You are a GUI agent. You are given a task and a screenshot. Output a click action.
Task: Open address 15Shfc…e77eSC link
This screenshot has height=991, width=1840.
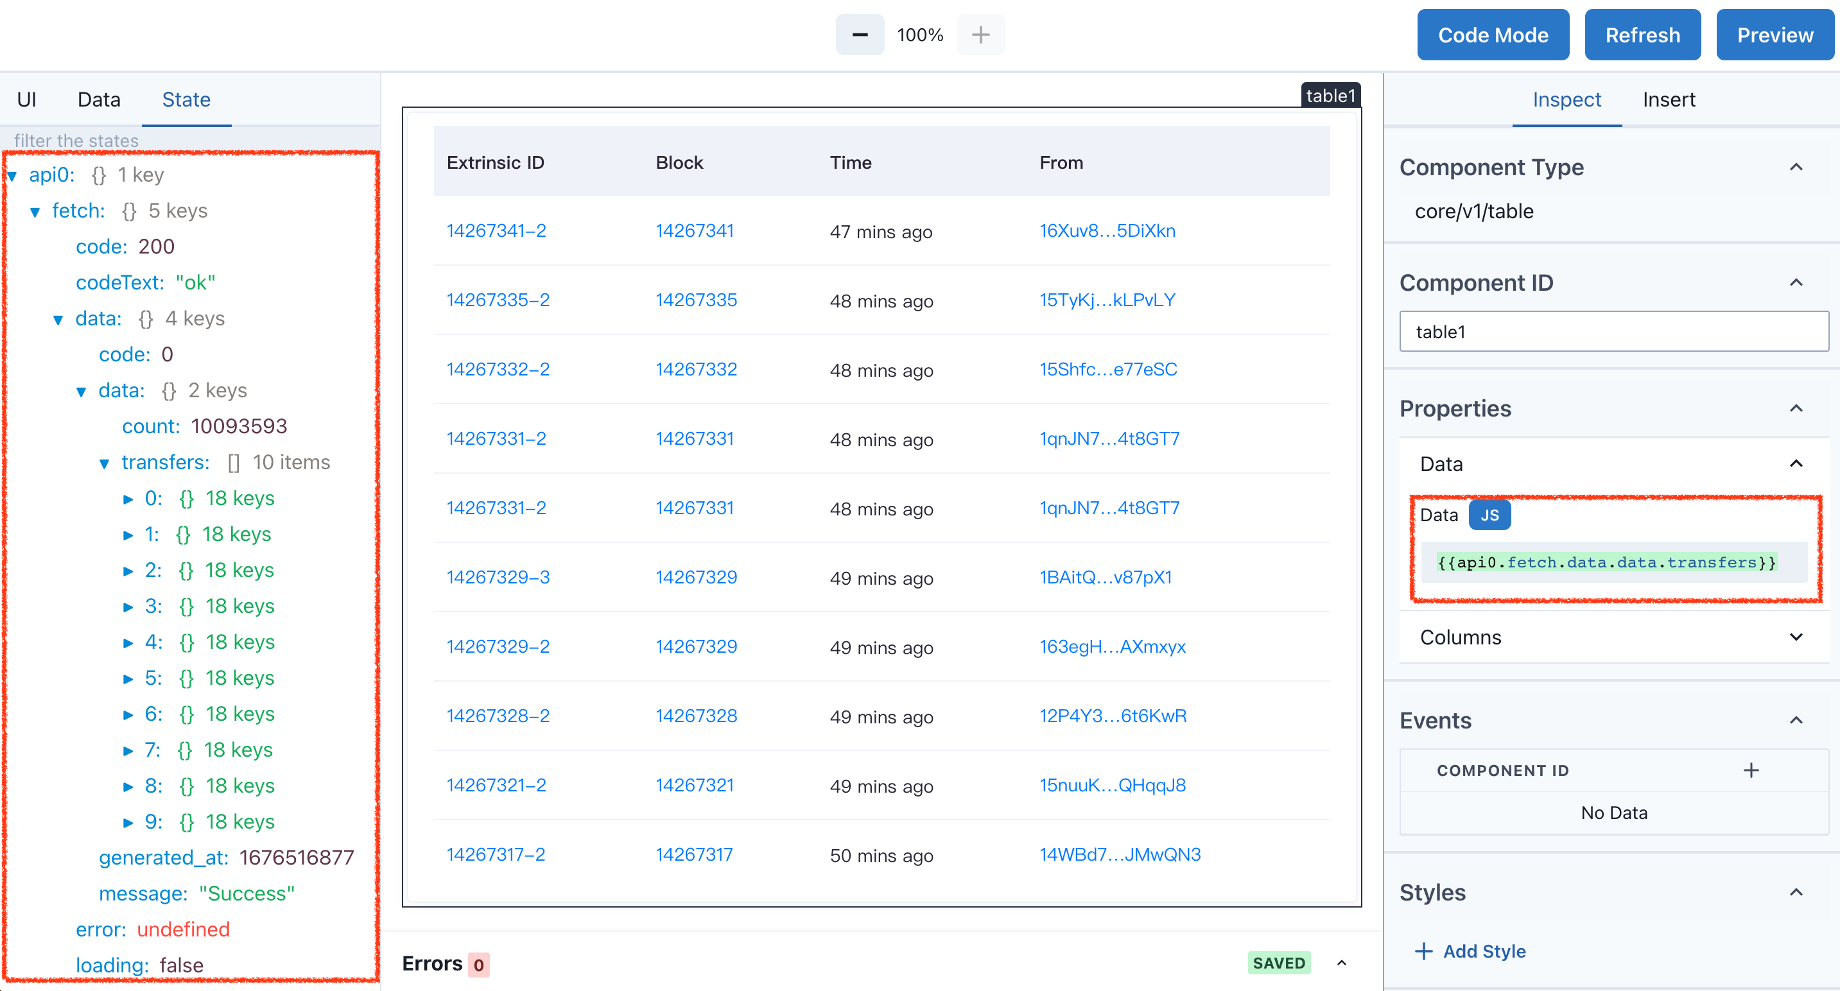[x=1108, y=369]
